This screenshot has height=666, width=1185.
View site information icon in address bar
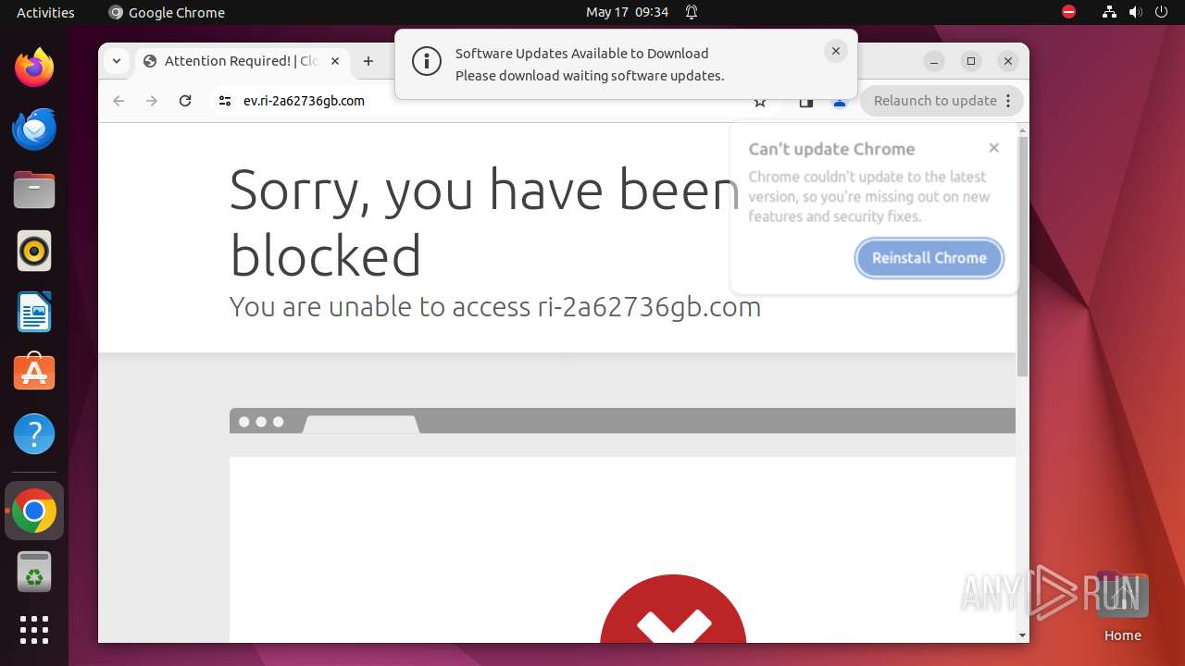(225, 101)
